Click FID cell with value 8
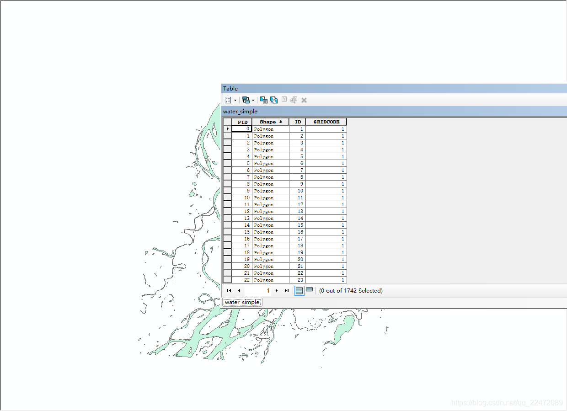567x411 pixels. (242, 184)
